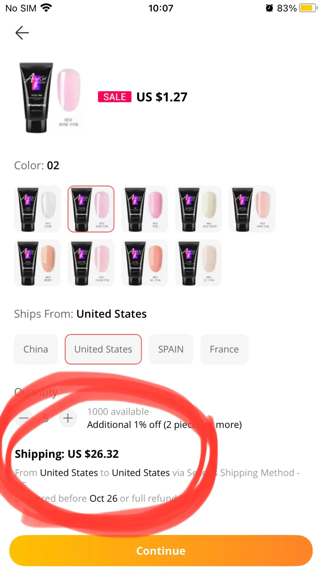Choose color 08 Dark Pink swatch
The width and height of the screenshot is (322, 574).
(145, 263)
